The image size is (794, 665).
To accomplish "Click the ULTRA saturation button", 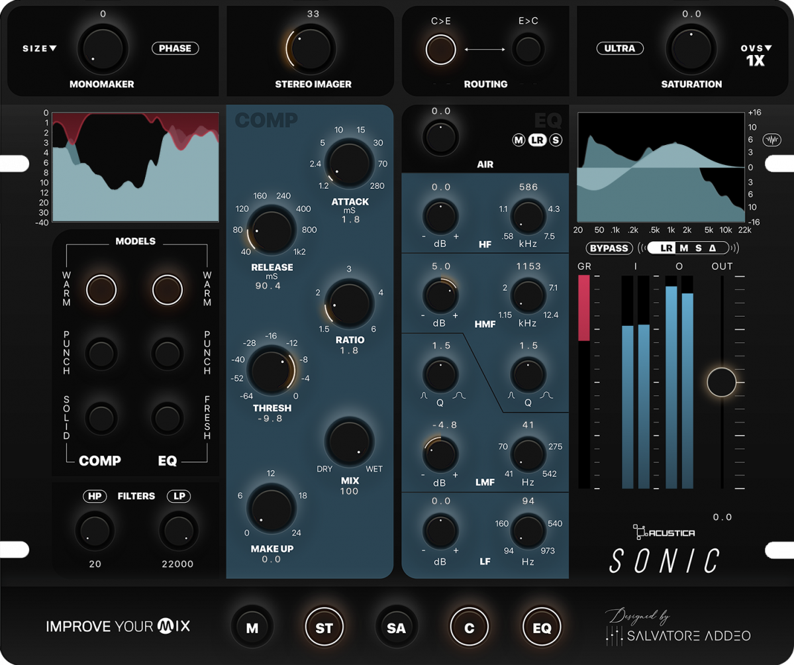I will 620,48.
